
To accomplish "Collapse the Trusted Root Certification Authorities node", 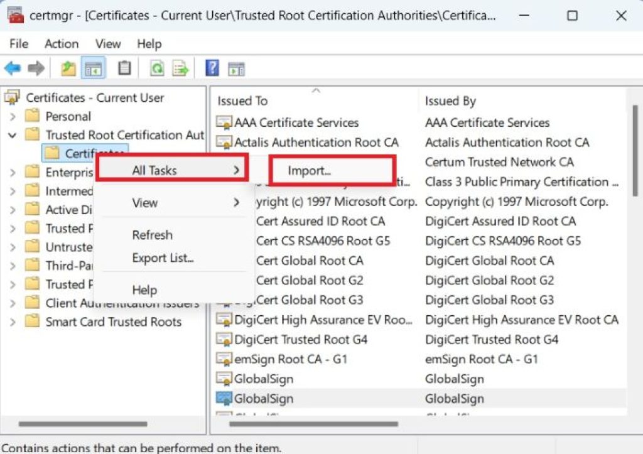I will pos(13,135).
